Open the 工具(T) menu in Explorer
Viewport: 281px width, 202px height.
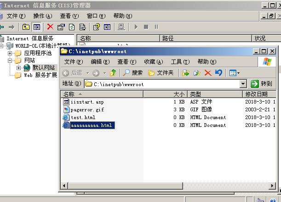pos(180,62)
